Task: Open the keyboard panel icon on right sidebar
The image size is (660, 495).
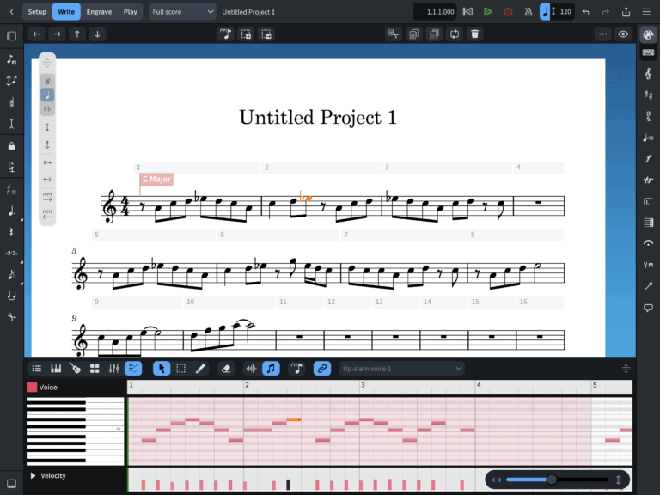Action: click(648, 53)
